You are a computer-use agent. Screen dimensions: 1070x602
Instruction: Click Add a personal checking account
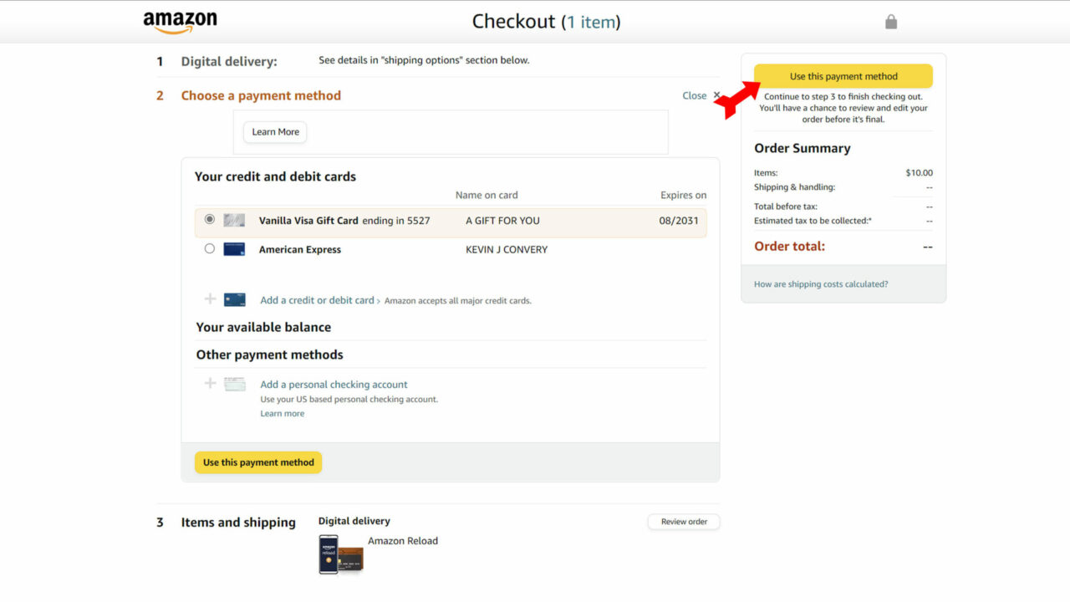pyautogui.click(x=333, y=384)
